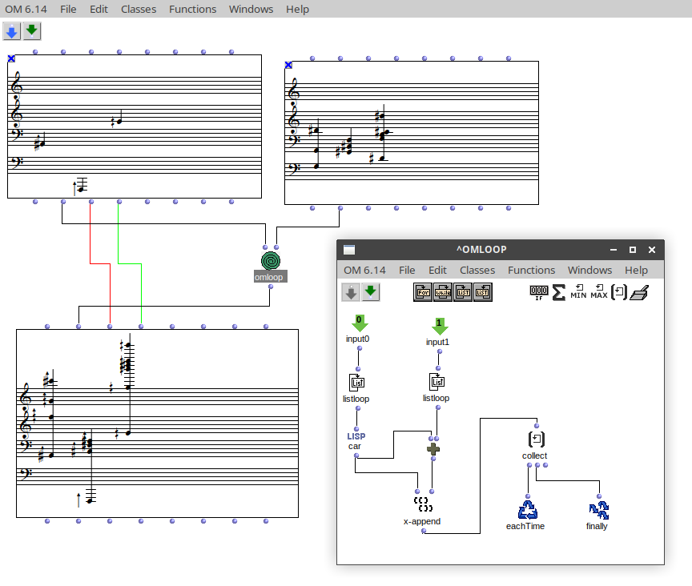Close the OMLOOP window
The height and width of the screenshot is (586, 692).
pyautogui.click(x=652, y=250)
